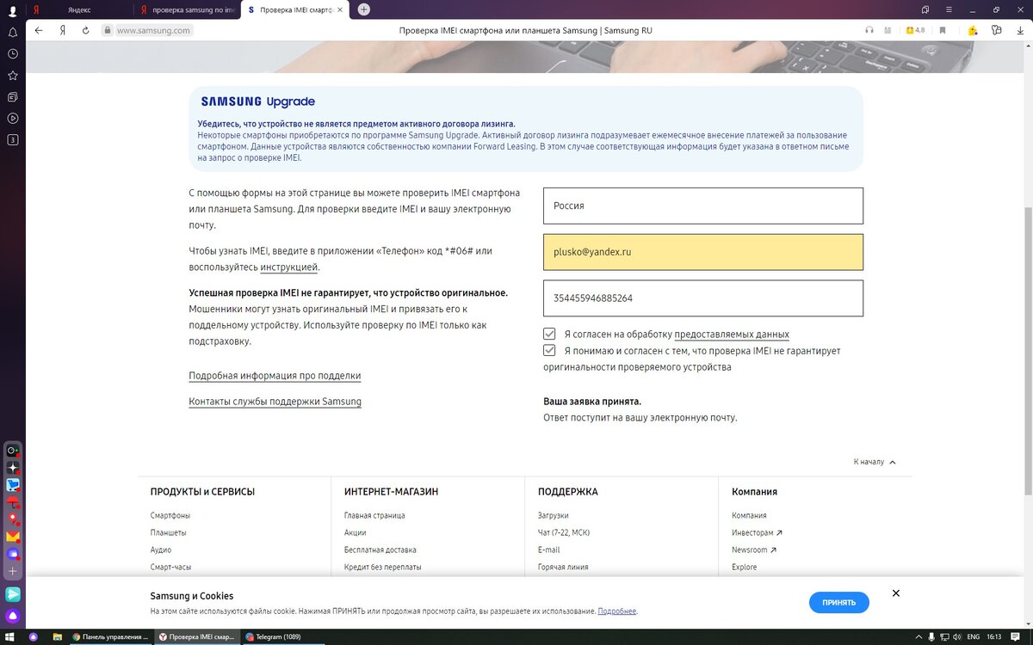Screen dimensions: 1033x645
Task: Open the File Explorer taskbar icon
Action: coord(56,636)
